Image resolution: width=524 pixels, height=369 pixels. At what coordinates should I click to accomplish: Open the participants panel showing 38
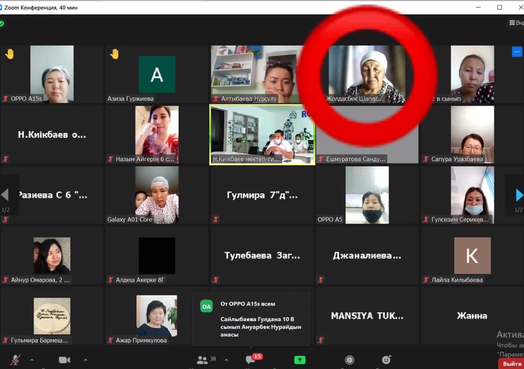pyautogui.click(x=206, y=360)
